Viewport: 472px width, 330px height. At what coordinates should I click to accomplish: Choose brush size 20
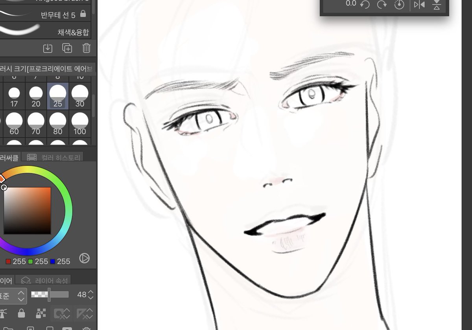[x=36, y=96]
